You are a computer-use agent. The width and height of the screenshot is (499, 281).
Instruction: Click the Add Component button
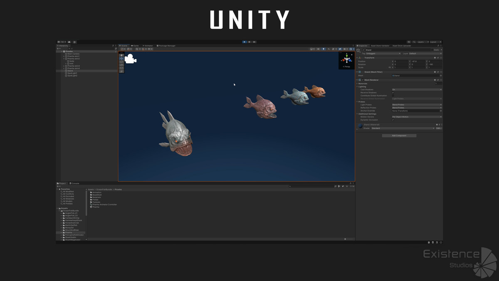[x=399, y=135]
